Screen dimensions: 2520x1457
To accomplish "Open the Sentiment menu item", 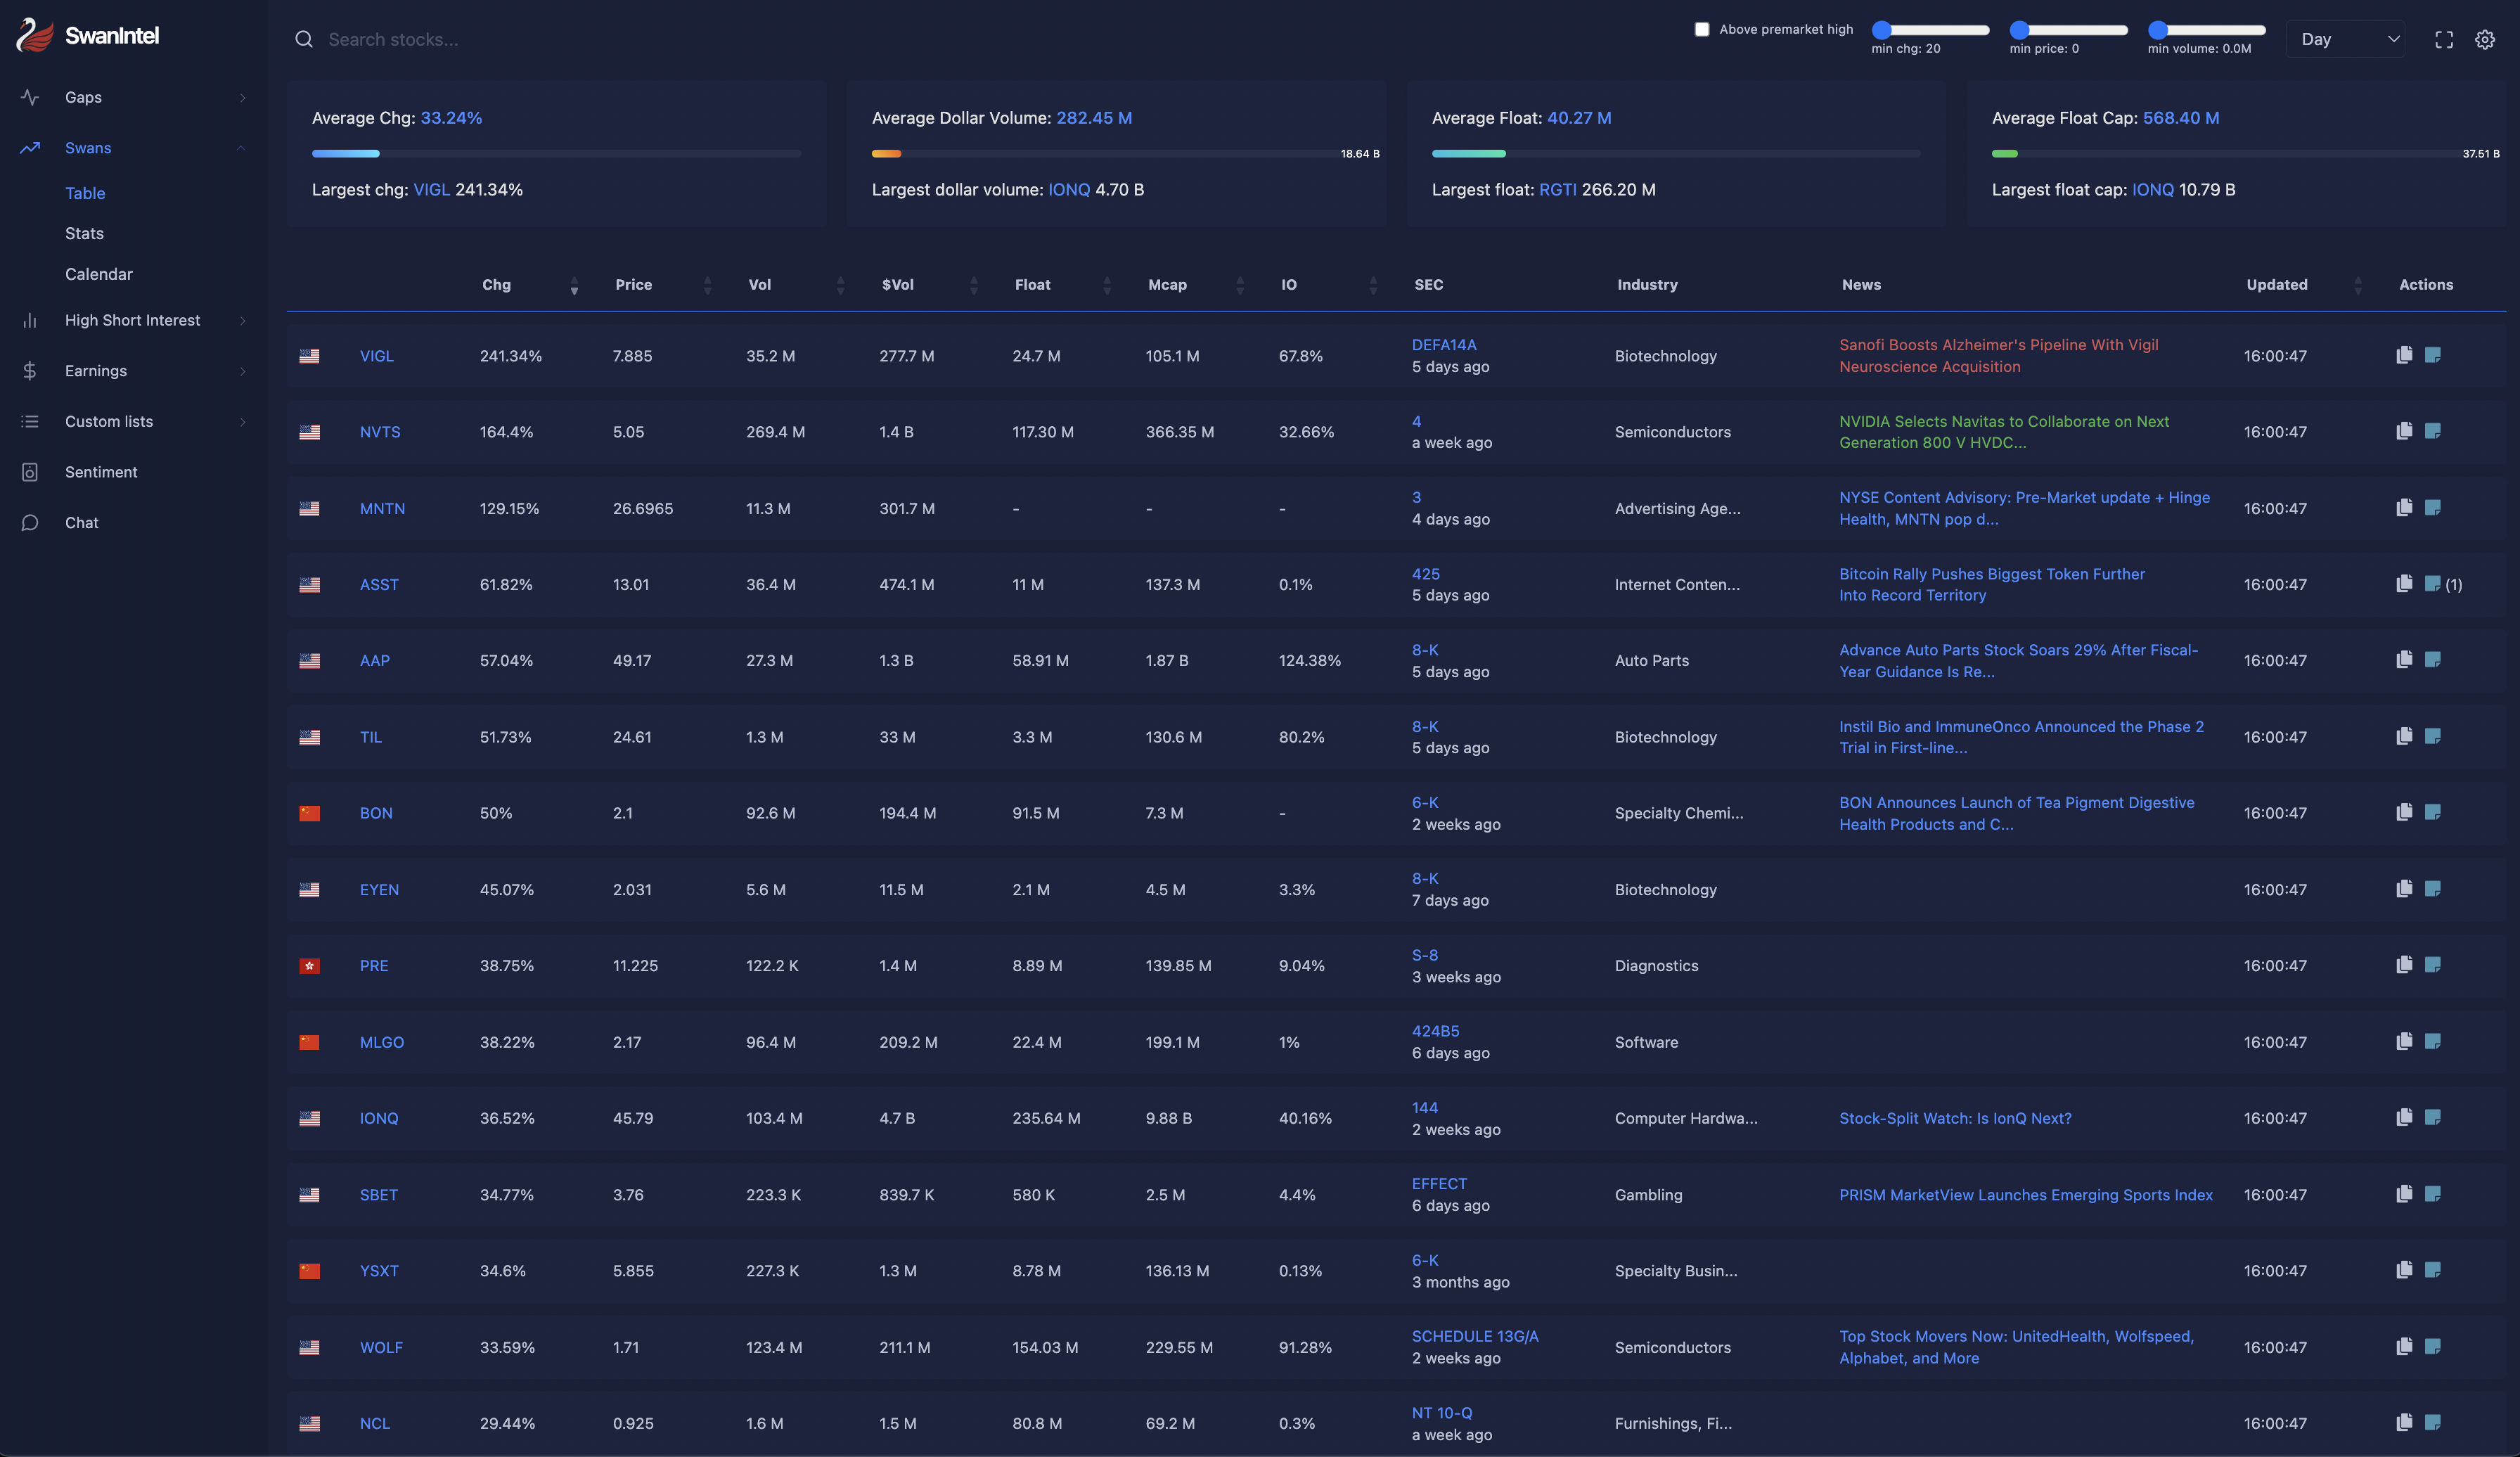I will click(101, 472).
